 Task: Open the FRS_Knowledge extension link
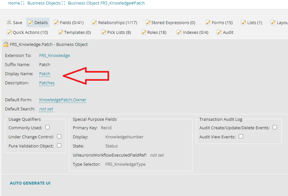pyautogui.click(x=54, y=55)
